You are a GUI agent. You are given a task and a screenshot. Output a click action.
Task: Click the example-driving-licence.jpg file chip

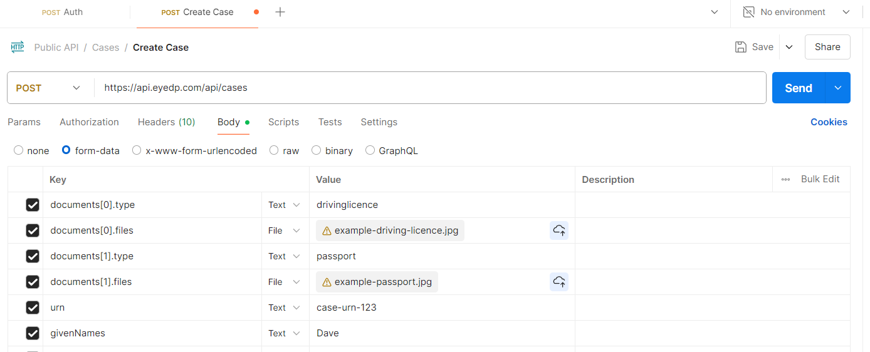coord(390,230)
